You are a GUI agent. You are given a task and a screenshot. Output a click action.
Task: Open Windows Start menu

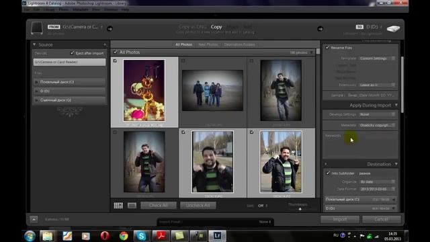pos(30,236)
